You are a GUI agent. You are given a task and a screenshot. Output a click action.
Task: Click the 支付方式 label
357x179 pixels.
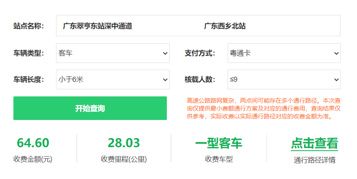[200, 53]
